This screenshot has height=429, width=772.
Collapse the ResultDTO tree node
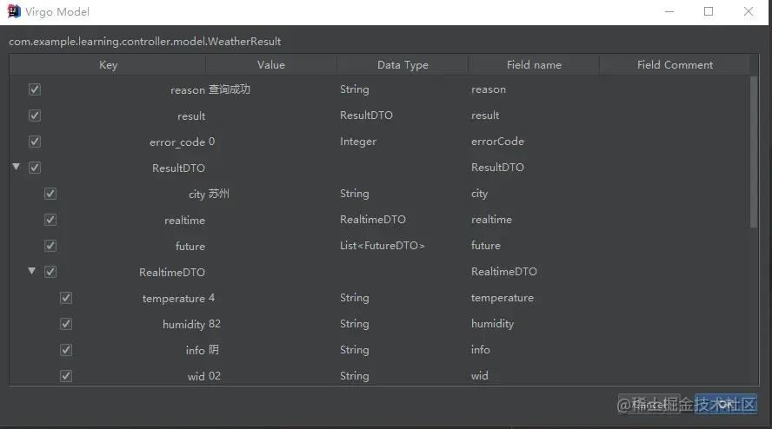click(16, 167)
